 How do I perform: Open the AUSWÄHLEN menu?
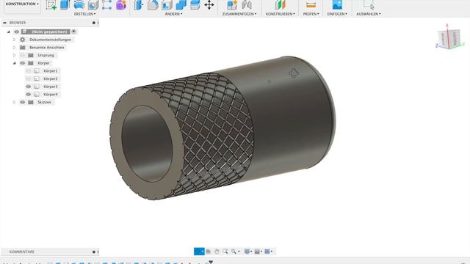(x=369, y=14)
